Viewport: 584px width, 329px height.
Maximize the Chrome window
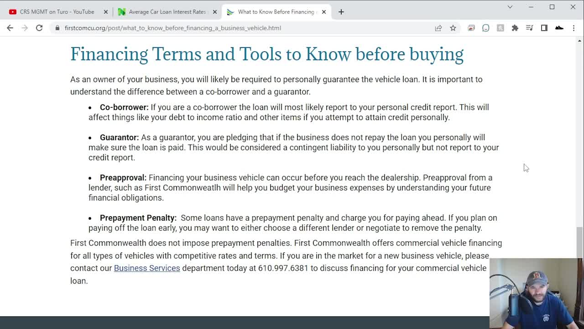coord(552,7)
